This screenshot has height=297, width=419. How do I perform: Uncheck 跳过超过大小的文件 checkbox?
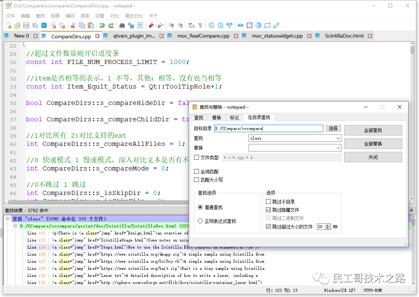click(268, 226)
